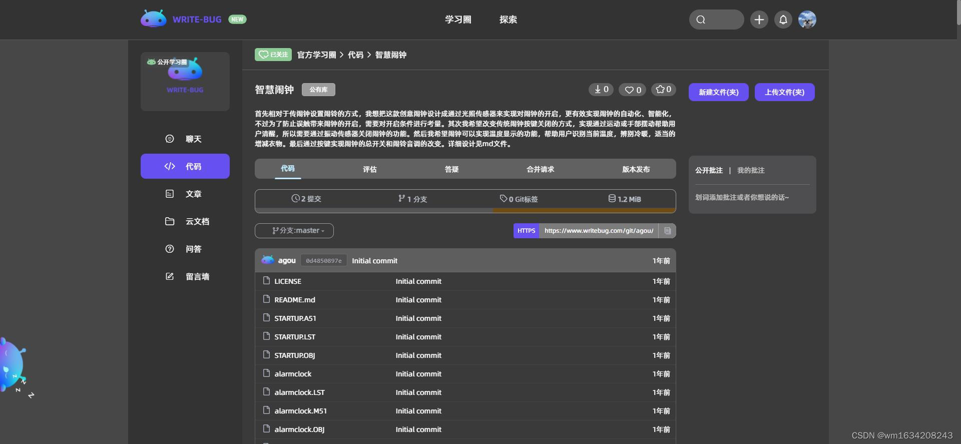Click the NEW badge beside logo

pyautogui.click(x=237, y=19)
